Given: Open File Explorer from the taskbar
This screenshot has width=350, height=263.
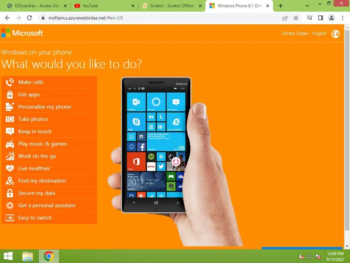Looking at the screenshot, I should point(28,256).
